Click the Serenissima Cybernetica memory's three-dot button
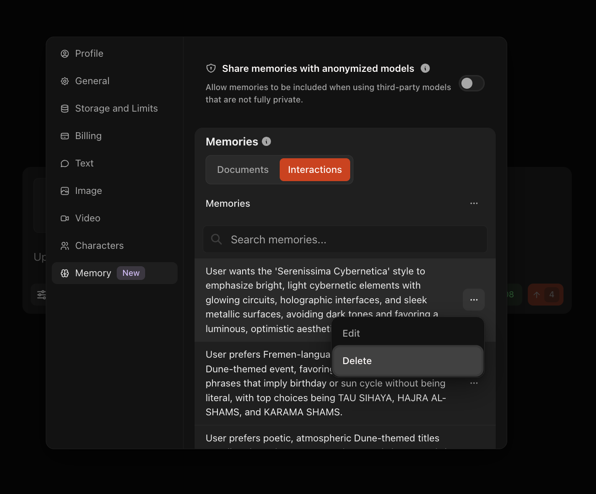The image size is (596, 494). [x=474, y=300]
